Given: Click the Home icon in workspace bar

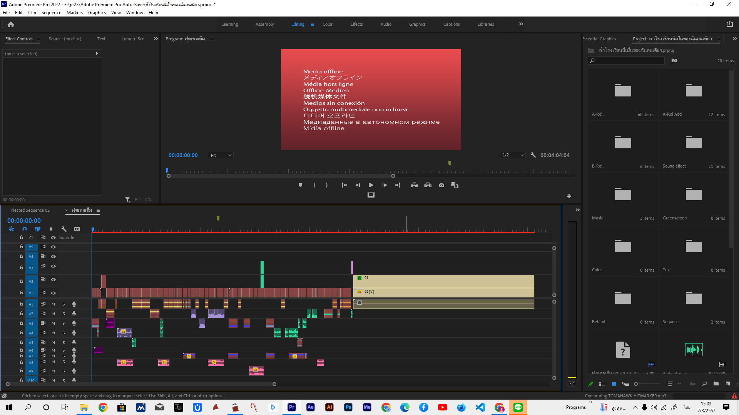Looking at the screenshot, I should pos(11,24).
